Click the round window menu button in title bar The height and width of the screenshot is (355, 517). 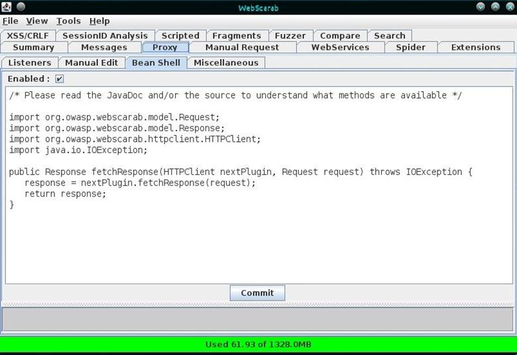(21, 7)
